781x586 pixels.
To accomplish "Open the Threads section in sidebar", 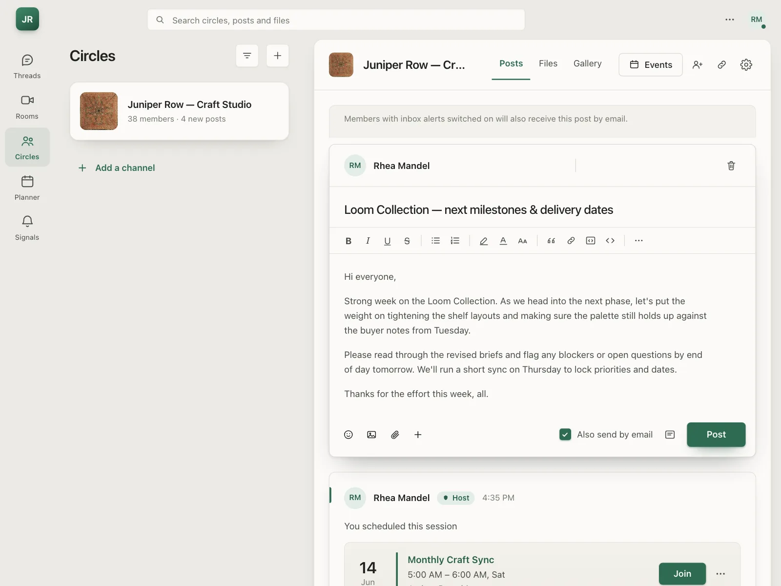I will click(27, 66).
